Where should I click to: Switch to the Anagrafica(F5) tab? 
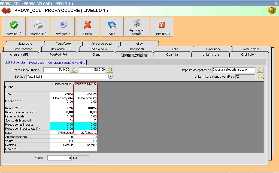click(20, 54)
